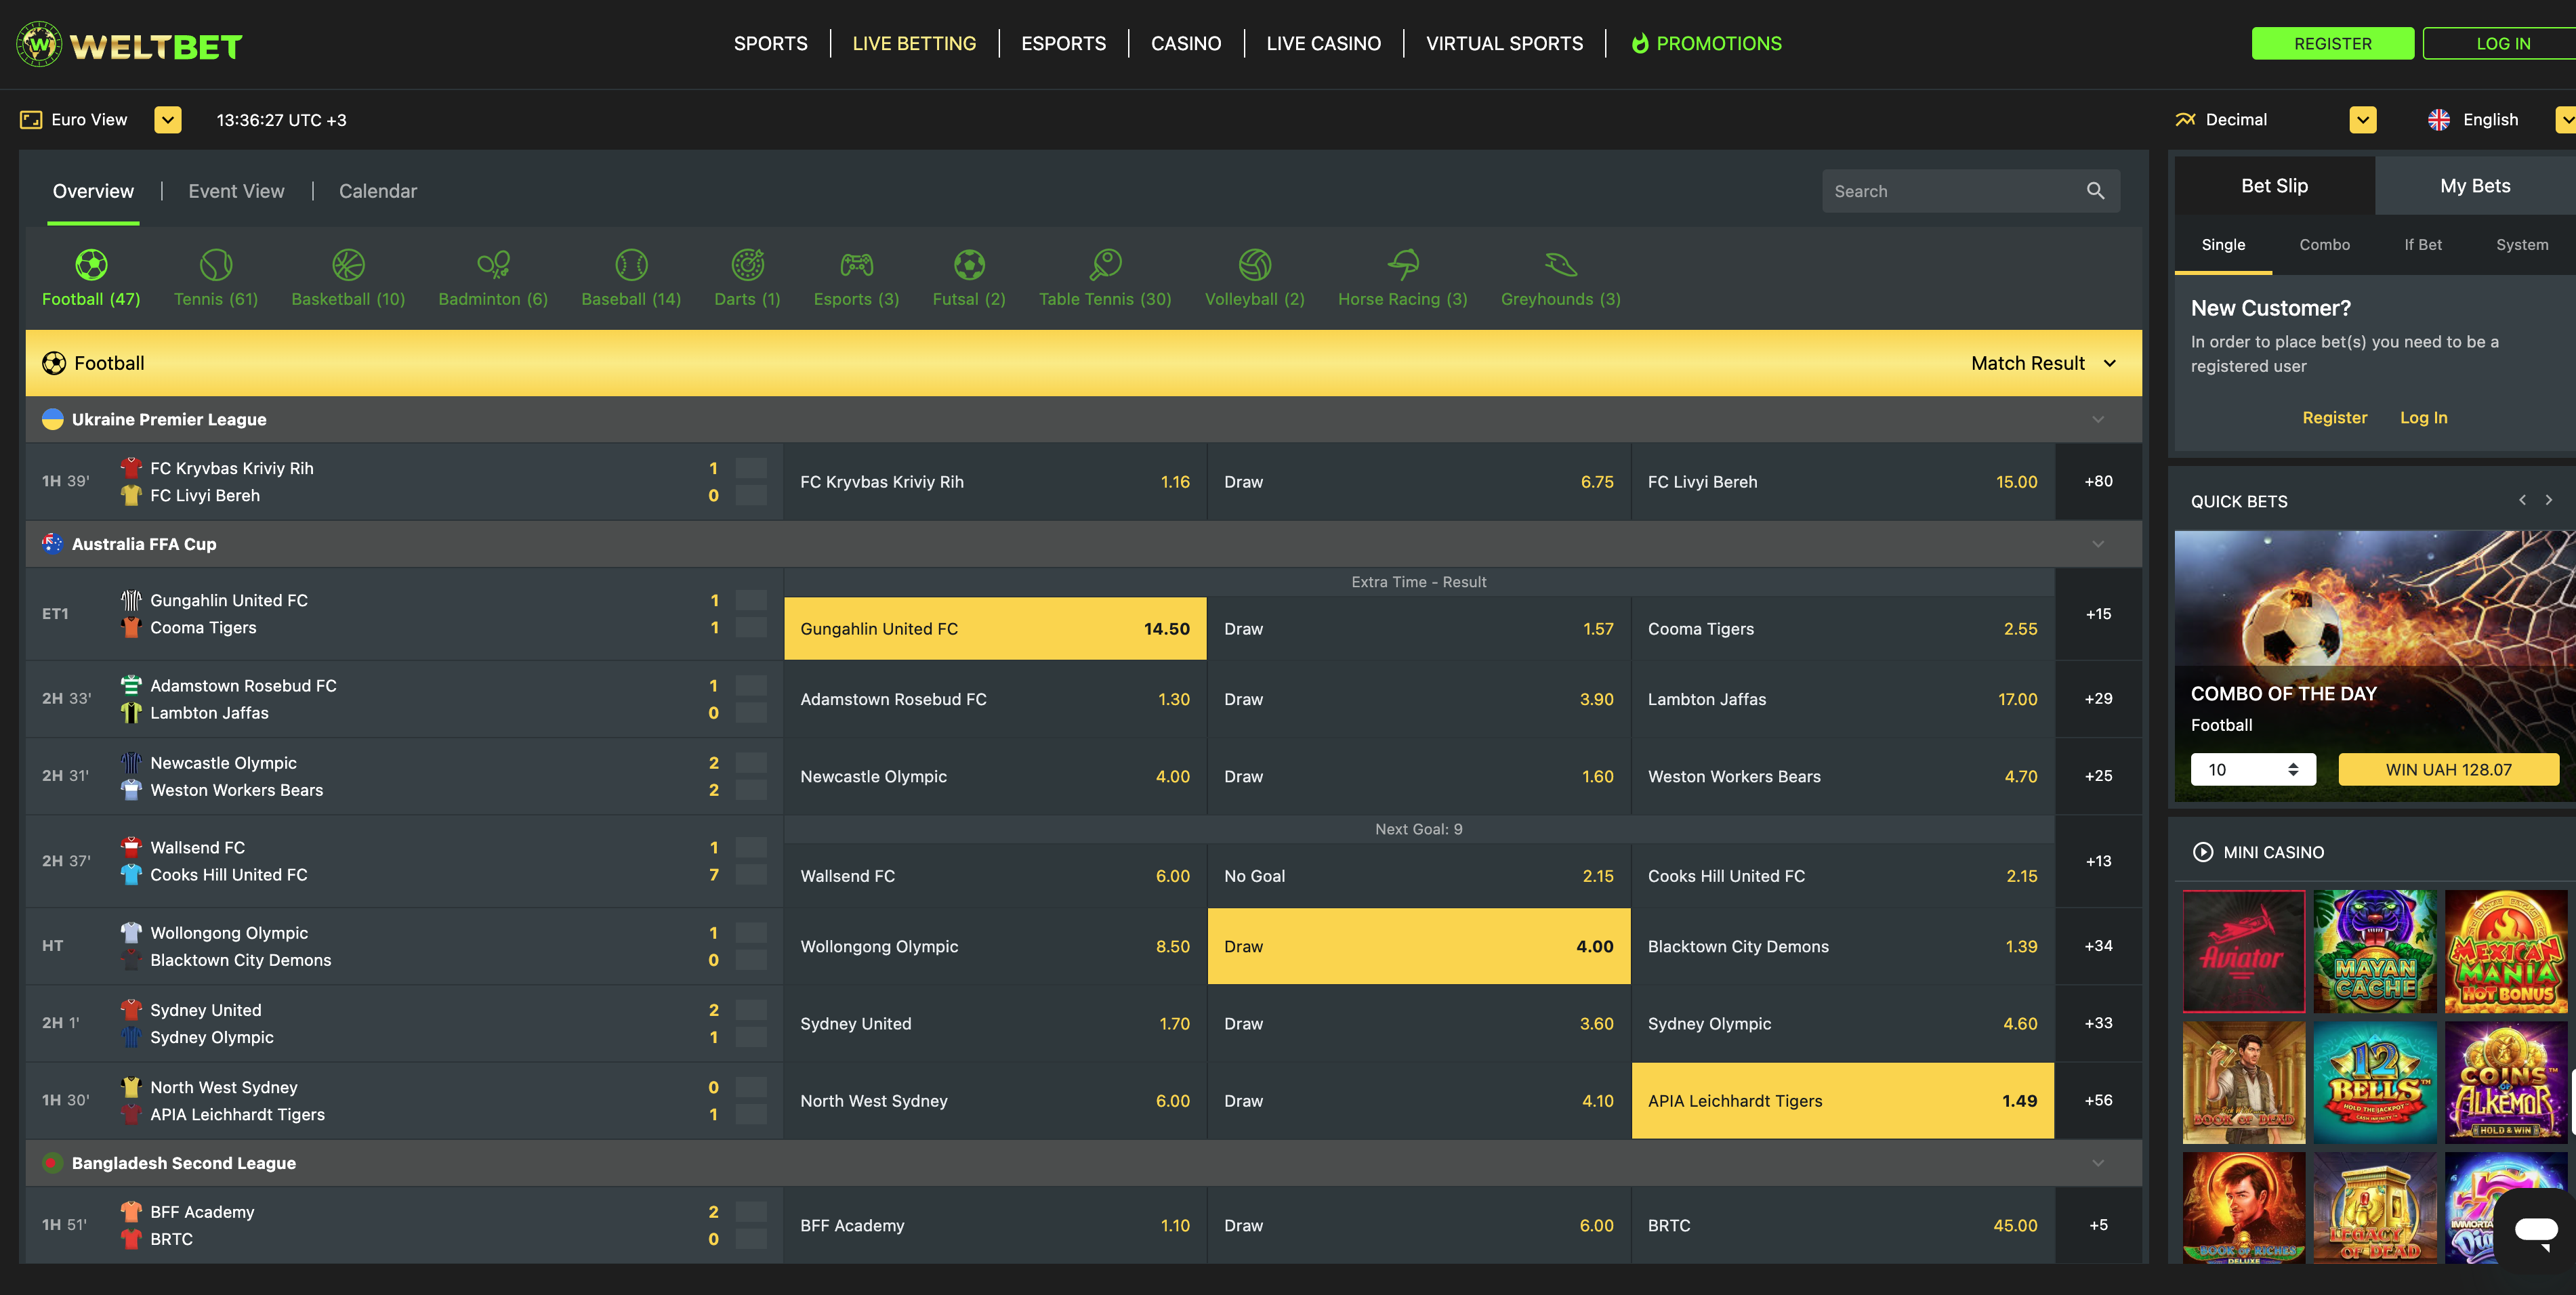Image resolution: width=2576 pixels, height=1295 pixels.
Task: Adjust combo stake stepper arrows
Action: [2293, 769]
